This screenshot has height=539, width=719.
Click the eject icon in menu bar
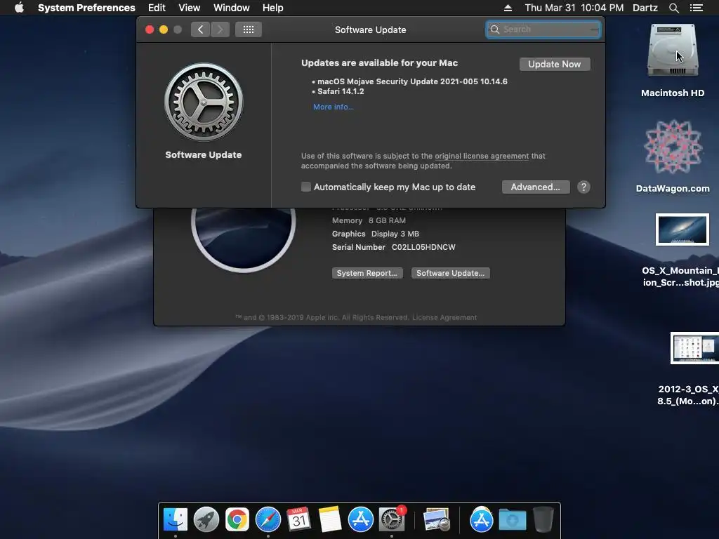(508, 8)
